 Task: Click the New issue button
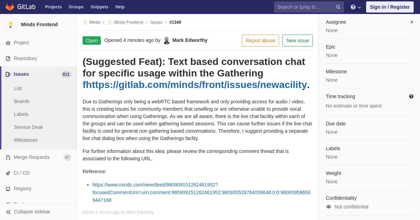(297, 41)
